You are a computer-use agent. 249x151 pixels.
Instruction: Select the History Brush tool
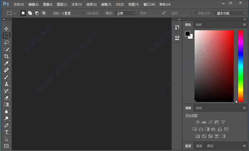click(x=6, y=91)
